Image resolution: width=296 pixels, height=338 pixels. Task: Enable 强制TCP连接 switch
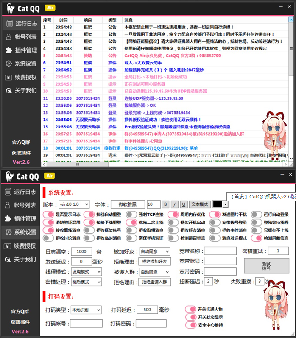point(131,215)
